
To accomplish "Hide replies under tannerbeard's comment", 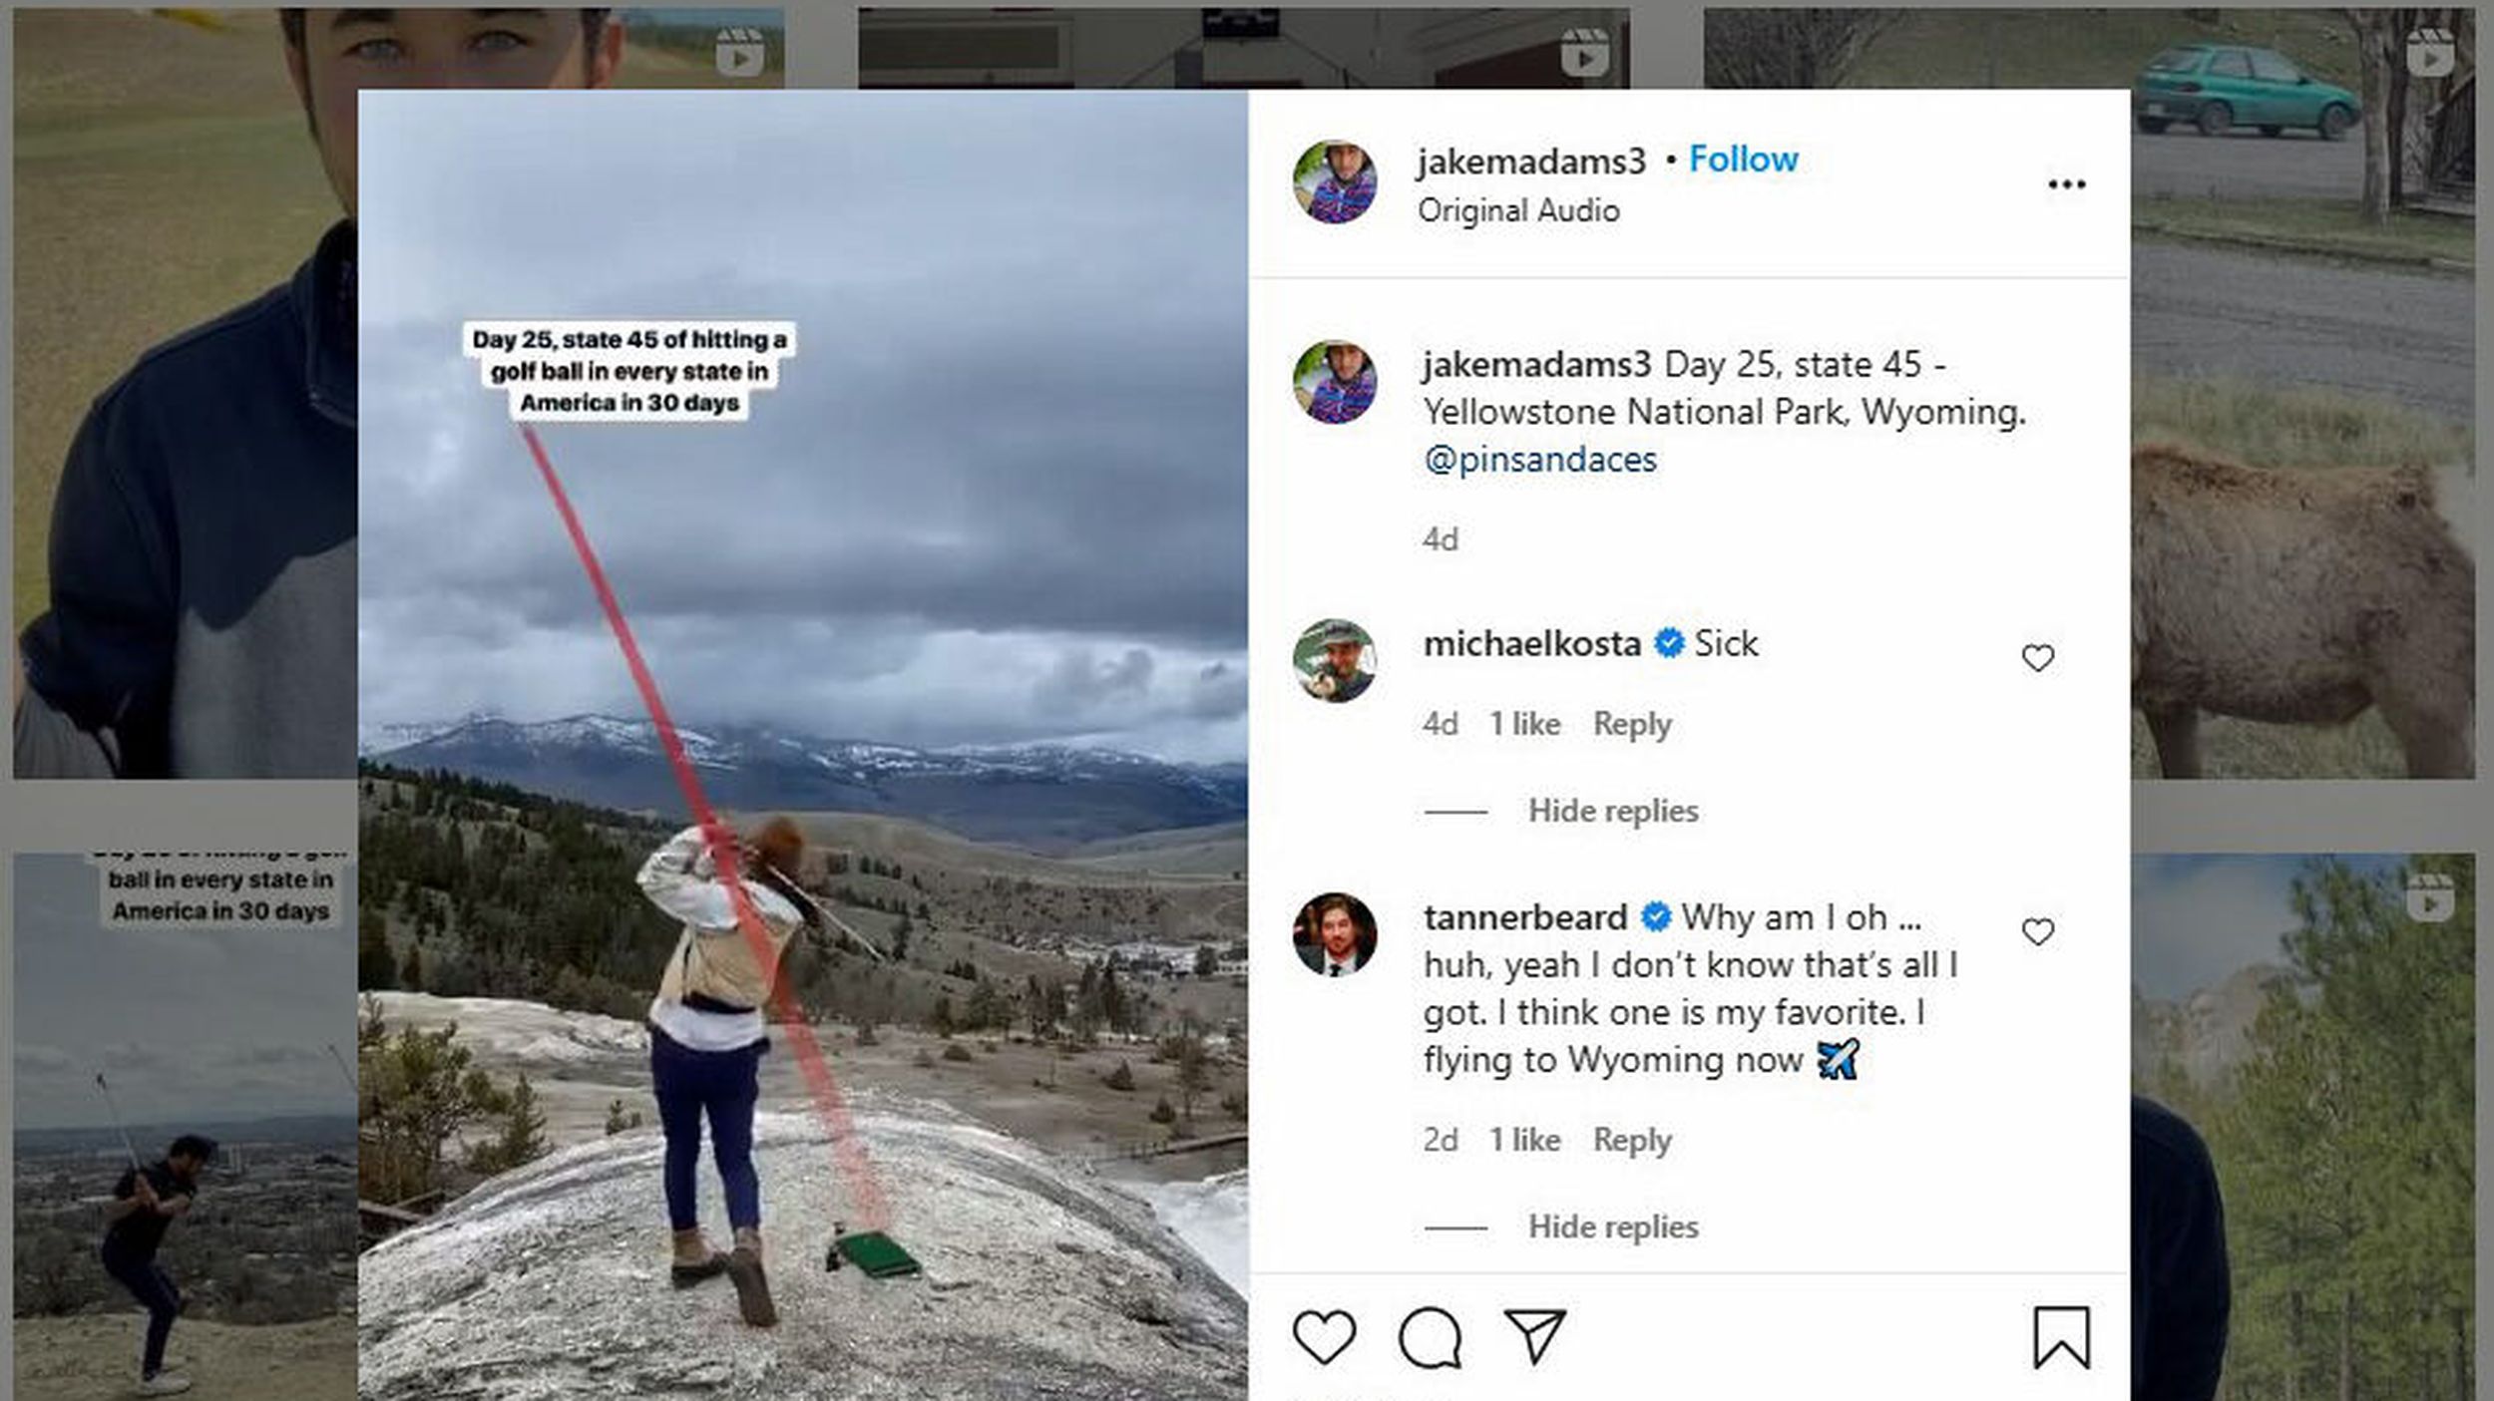I will (1612, 1226).
